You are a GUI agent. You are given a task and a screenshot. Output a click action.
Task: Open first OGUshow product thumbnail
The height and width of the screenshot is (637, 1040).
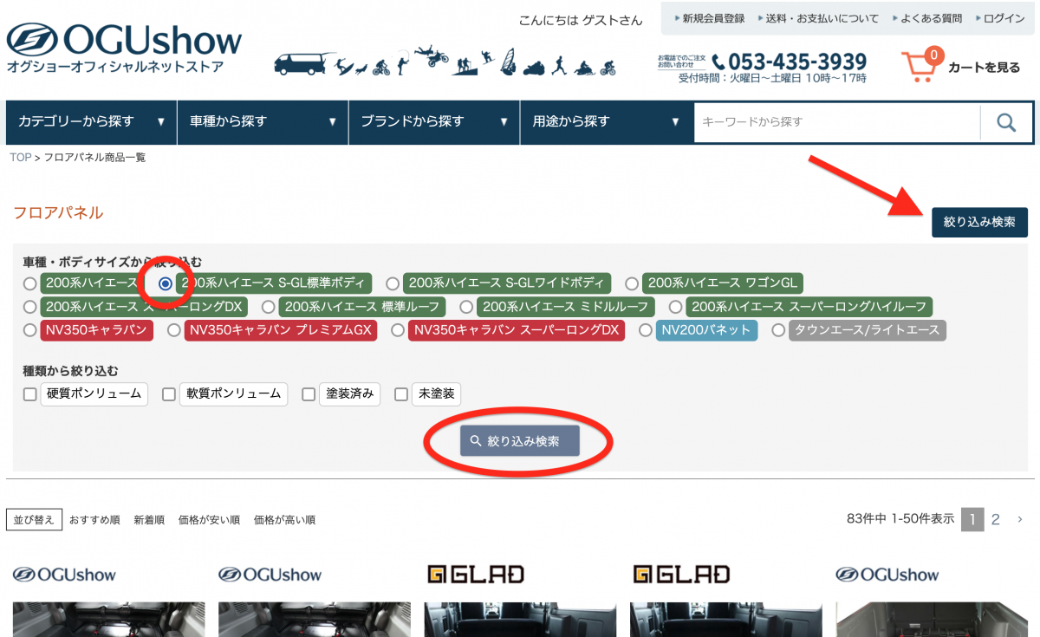pyautogui.click(x=109, y=620)
